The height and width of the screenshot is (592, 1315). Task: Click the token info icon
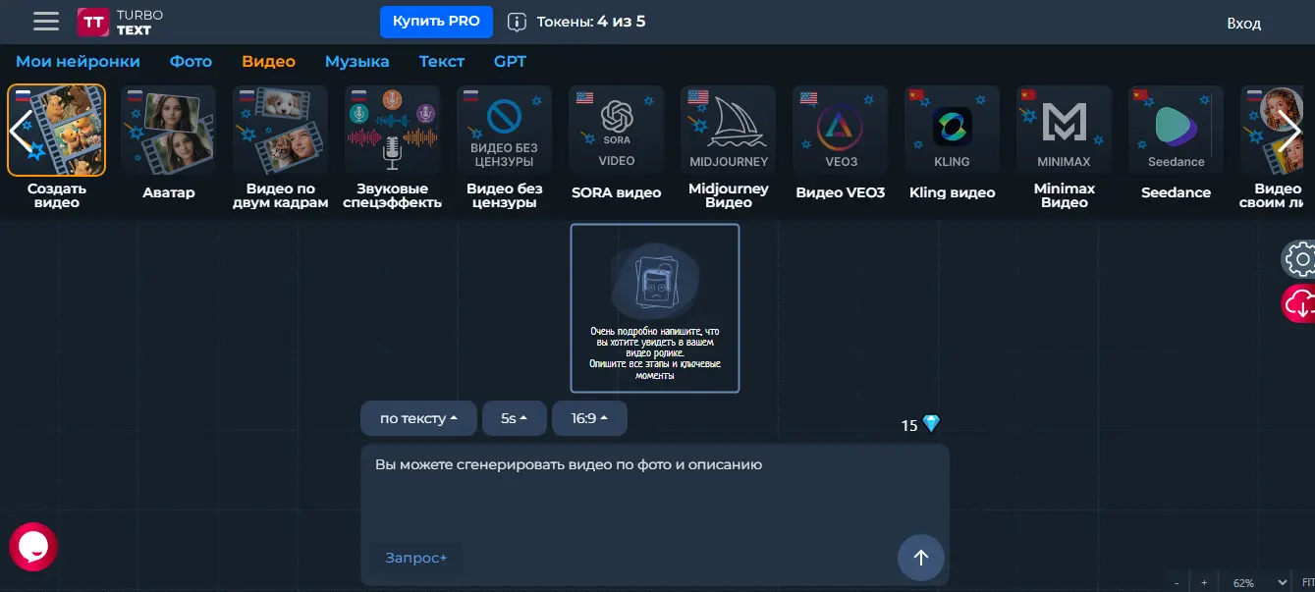(x=517, y=22)
